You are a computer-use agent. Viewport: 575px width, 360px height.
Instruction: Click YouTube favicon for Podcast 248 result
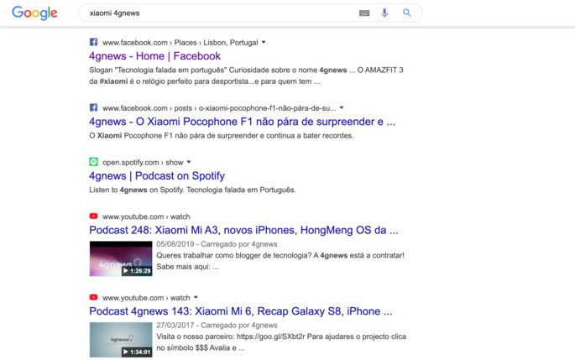pyautogui.click(x=93, y=216)
